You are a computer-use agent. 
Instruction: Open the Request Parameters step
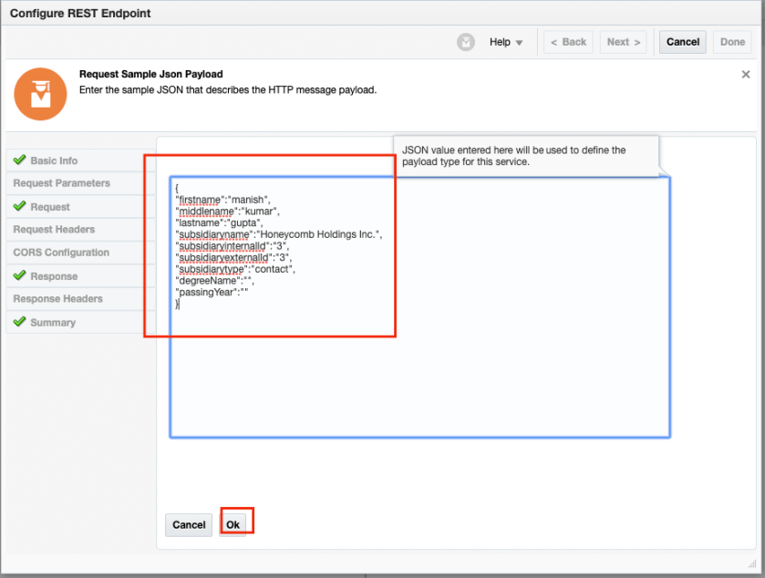coord(61,183)
